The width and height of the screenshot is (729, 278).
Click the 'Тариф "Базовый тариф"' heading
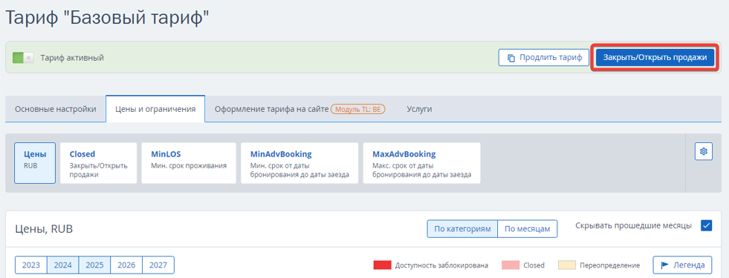[108, 18]
